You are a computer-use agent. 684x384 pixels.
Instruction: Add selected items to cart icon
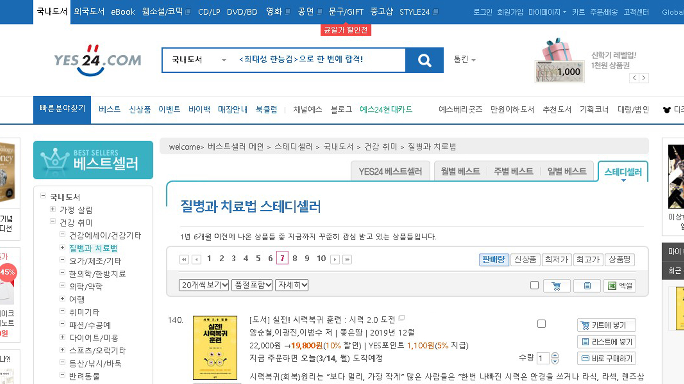[556, 286]
